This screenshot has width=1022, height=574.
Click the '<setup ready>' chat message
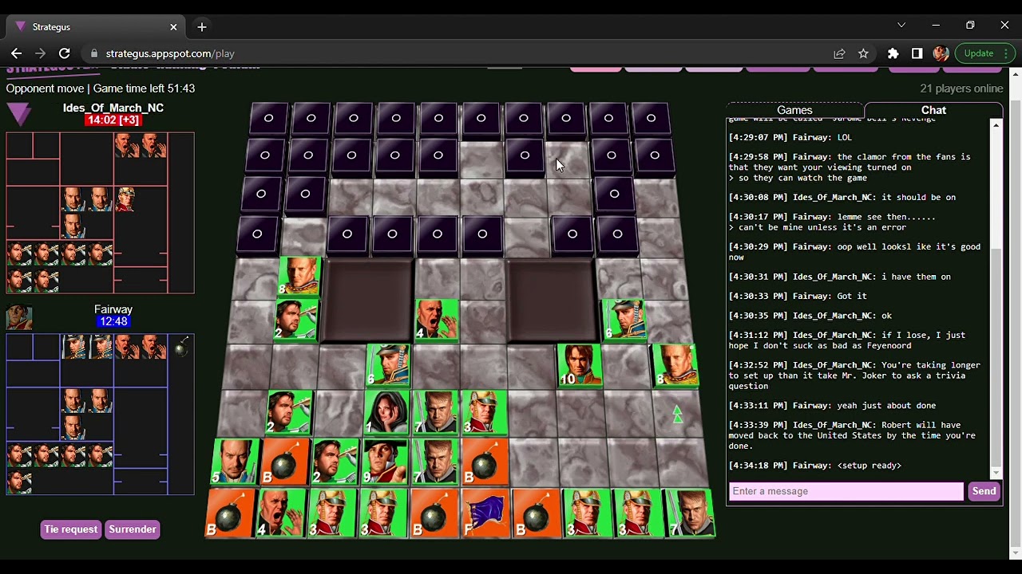(869, 466)
